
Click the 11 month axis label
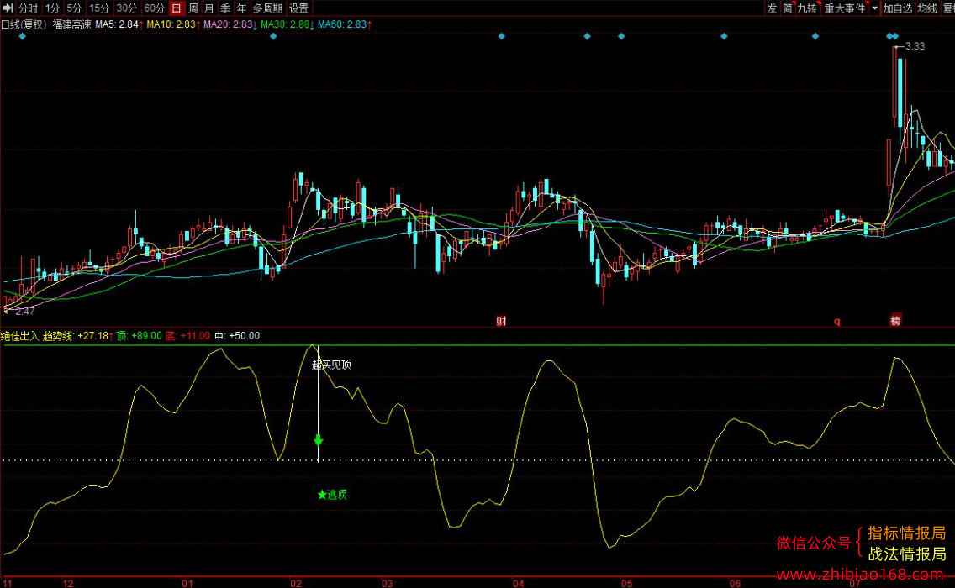[7, 583]
